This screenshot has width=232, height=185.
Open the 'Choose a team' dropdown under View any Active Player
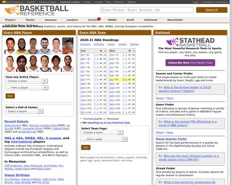(x=27, y=81)
